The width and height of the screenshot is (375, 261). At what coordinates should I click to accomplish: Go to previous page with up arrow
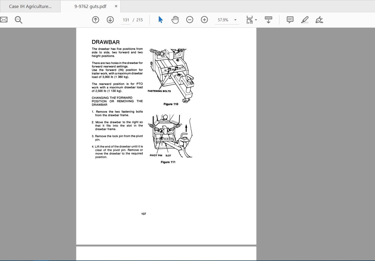click(96, 20)
